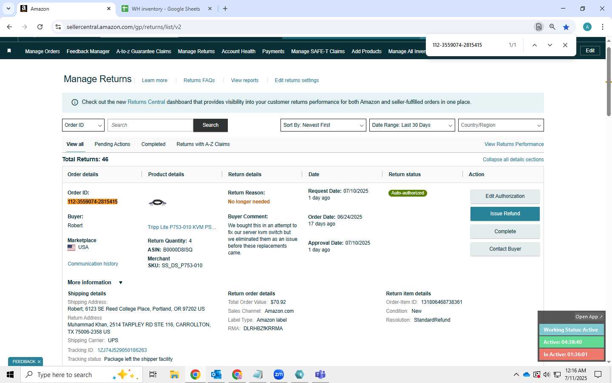Screen dimensions: 612x383
Task: Open Feedback Manager in navigation bar
Action: click(88, 51)
